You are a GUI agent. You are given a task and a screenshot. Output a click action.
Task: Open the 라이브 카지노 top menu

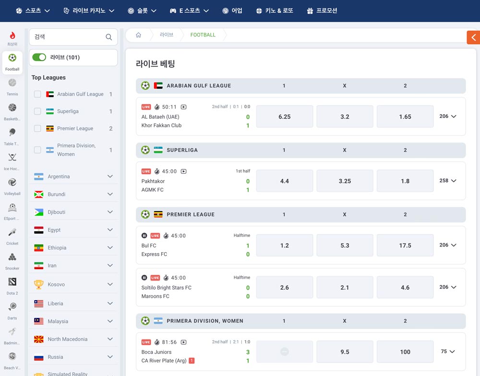click(x=89, y=11)
